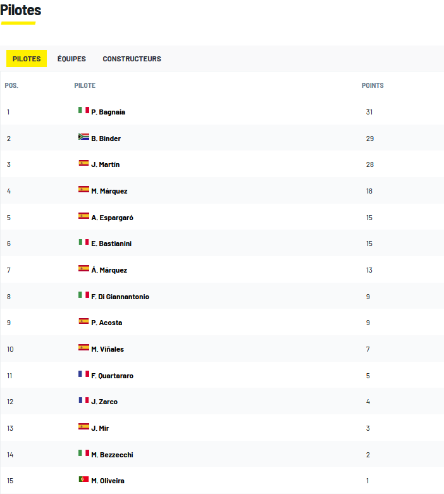Image resolution: width=444 pixels, height=494 pixels.
Task: Open the Constructeurs tab
Action: 132,59
